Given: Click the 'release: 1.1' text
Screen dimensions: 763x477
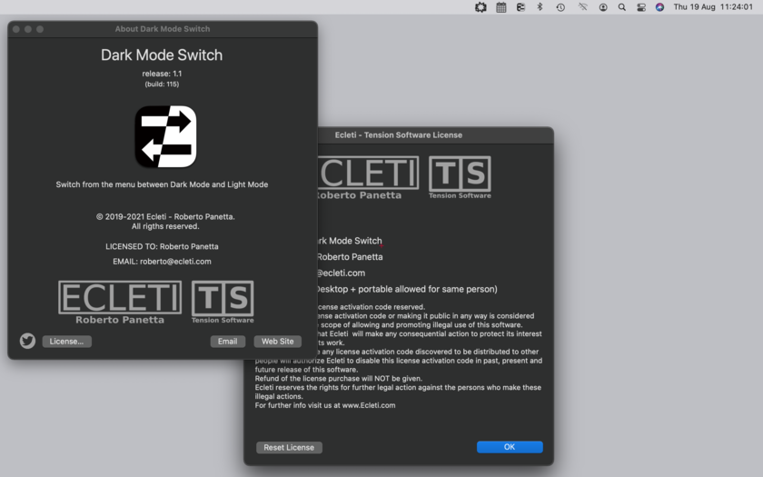Looking at the screenshot, I should point(162,74).
